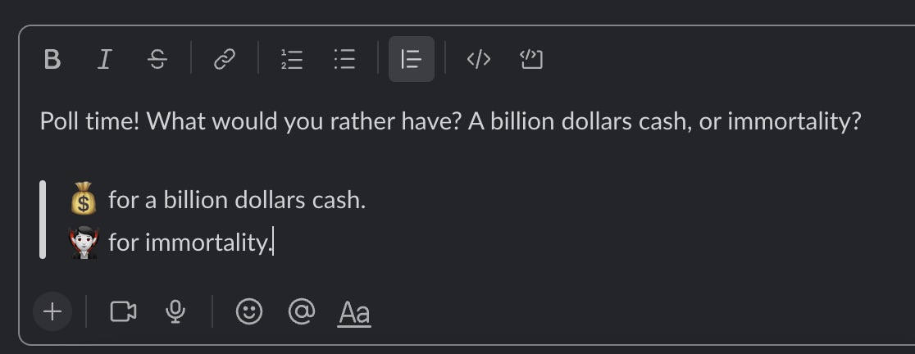Click the money bag emoji in message

coord(84,199)
